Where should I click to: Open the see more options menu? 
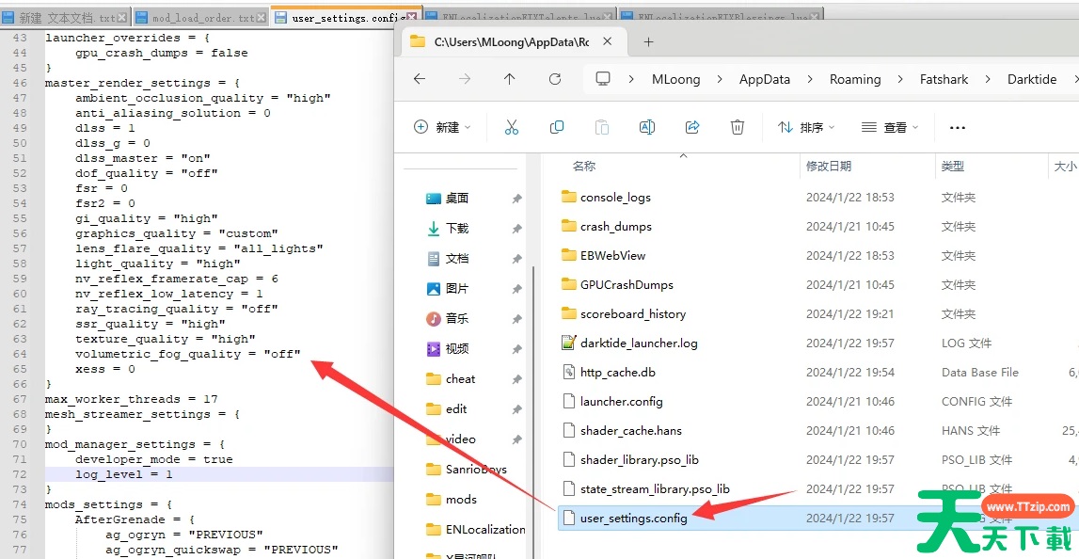pos(958,127)
